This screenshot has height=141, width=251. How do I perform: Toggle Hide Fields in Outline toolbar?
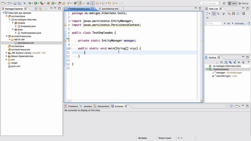click(230, 62)
